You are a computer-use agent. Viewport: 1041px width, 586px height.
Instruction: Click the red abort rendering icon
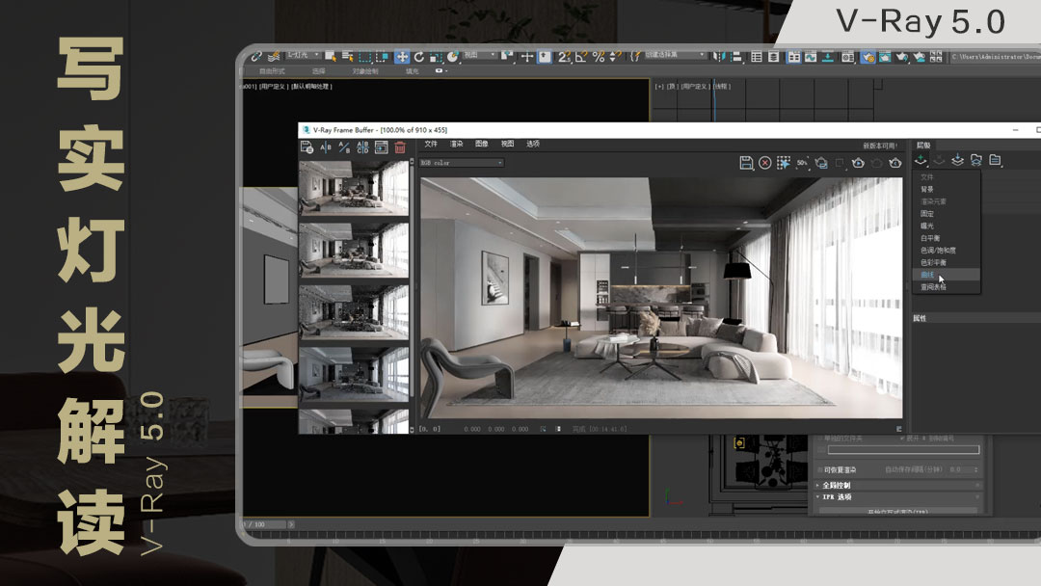764,163
